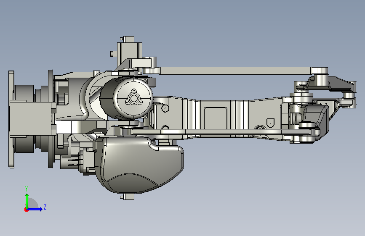365x236 pixels.
Task: Select the large rounded housing cover below arm
Action: pyautogui.click(x=139, y=165)
